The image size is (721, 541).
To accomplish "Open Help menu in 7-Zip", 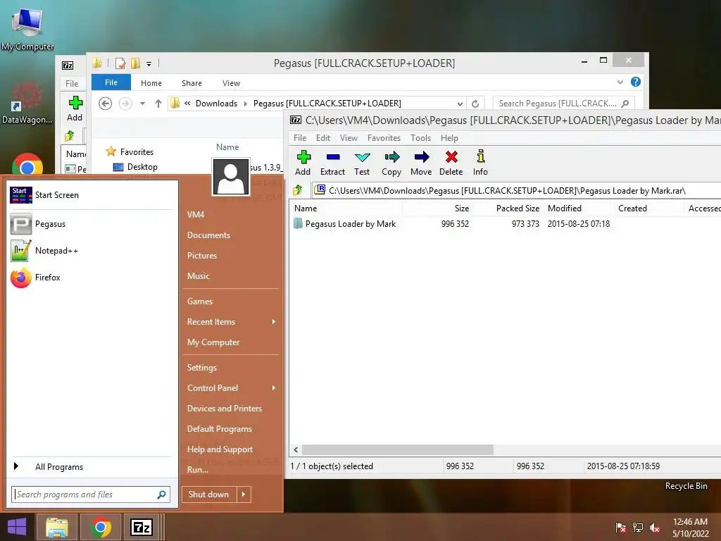I will click(449, 138).
